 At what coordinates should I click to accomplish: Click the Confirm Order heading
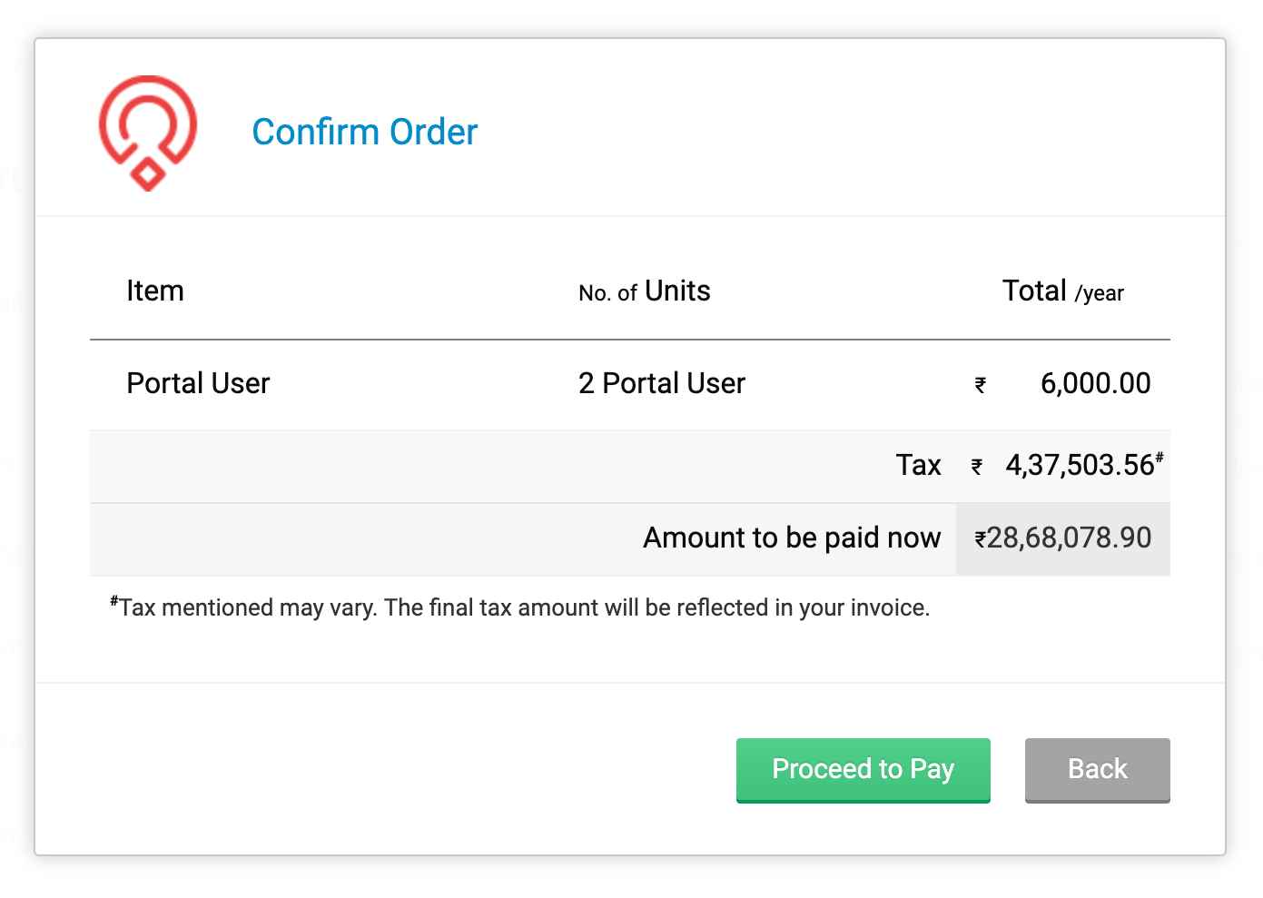[364, 133]
